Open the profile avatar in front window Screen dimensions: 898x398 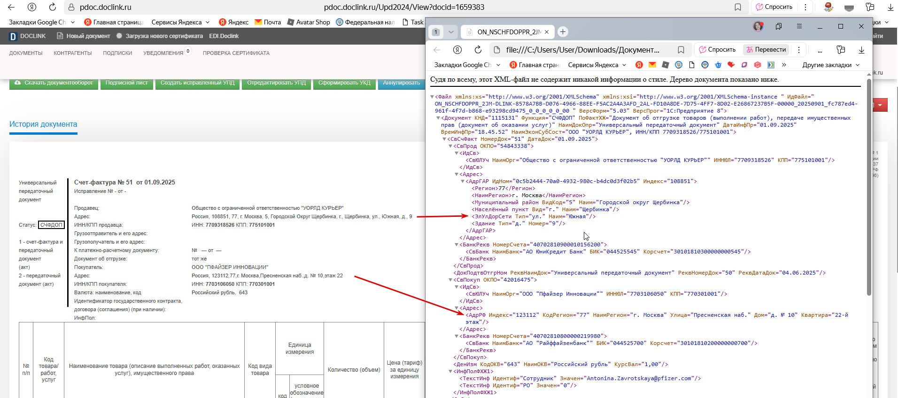(758, 26)
